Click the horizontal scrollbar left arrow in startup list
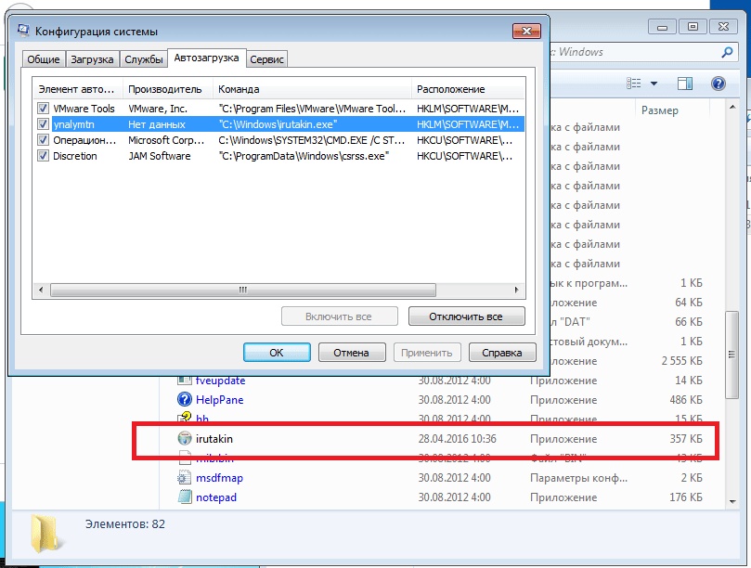The image size is (751, 568). tap(41, 290)
